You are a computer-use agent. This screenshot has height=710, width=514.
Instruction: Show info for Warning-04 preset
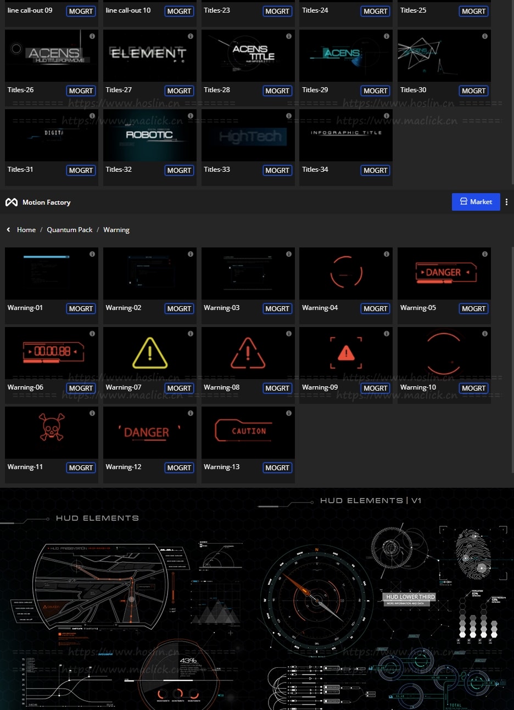click(x=387, y=254)
